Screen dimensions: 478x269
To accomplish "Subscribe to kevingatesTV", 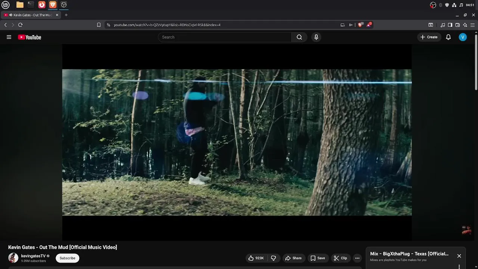I will pyautogui.click(x=68, y=258).
